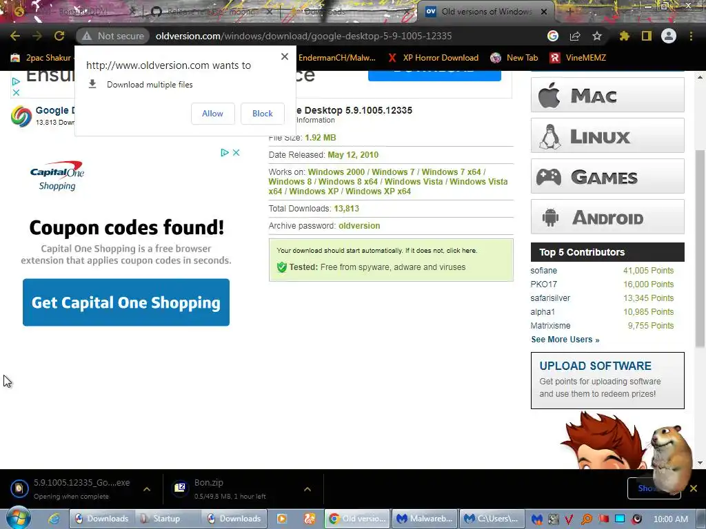Open the Not secure site info chip
This screenshot has width=706, height=529.
[x=113, y=36]
